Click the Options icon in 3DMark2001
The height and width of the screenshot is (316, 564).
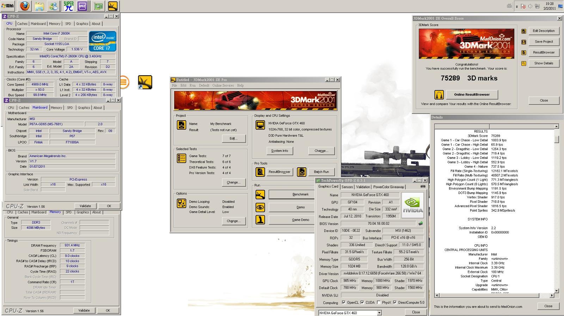pyautogui.click(x=182, y=203)
